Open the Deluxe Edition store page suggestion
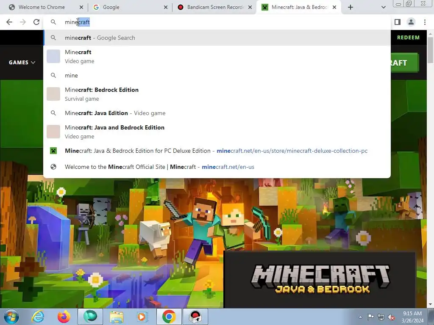Viewport: 434px width, 325px height. pyautogui.click(x=217, y=151)
